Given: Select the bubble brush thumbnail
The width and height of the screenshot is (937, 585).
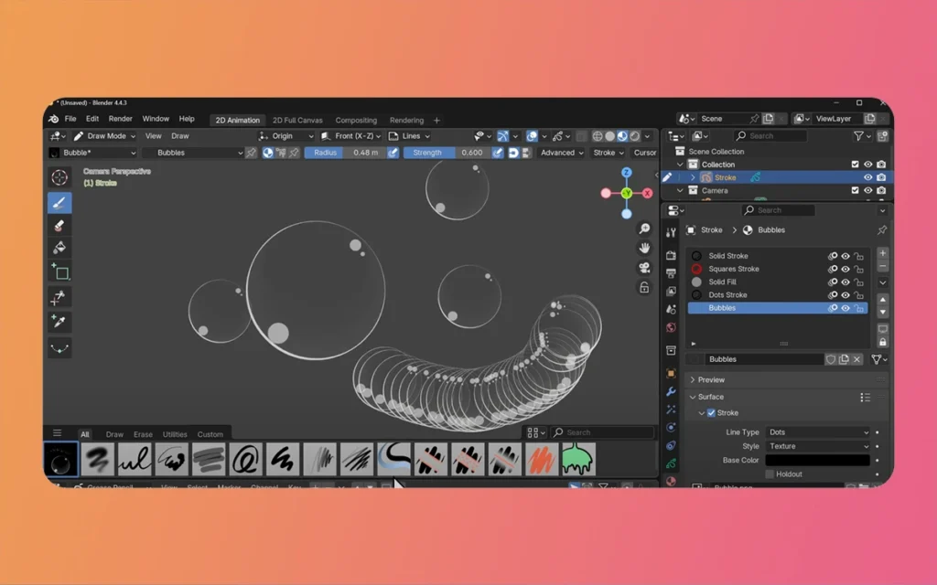Looking at the screenshot, I should [x=61, y=459].
